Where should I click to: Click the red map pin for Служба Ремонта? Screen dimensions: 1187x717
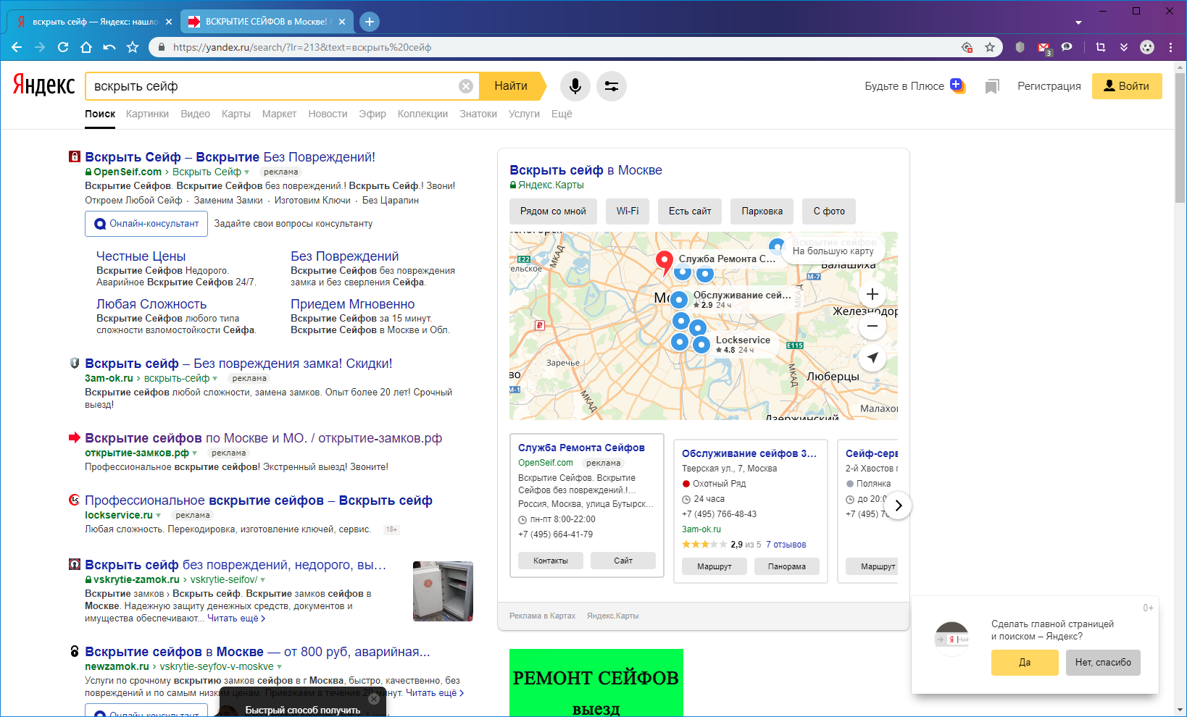[x=664, y=262]
